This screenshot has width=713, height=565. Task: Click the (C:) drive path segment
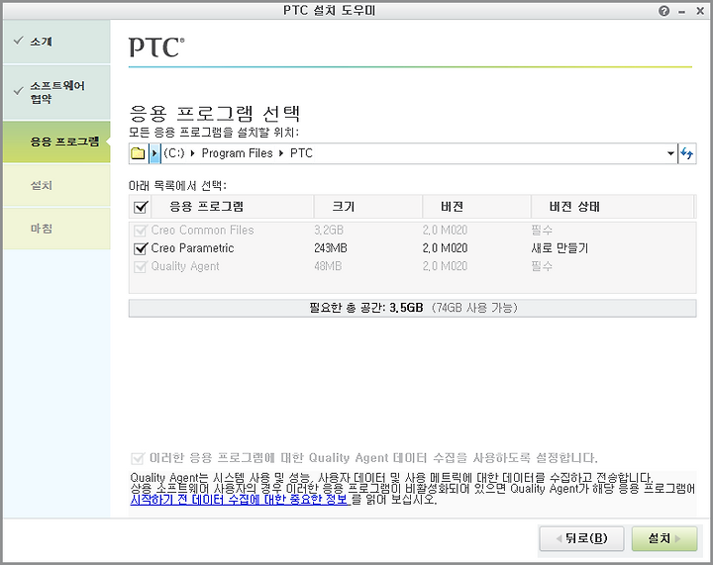coord(174,153)
